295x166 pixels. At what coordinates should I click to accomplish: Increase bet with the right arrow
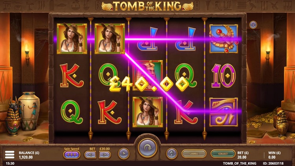(x=105, y=155)
